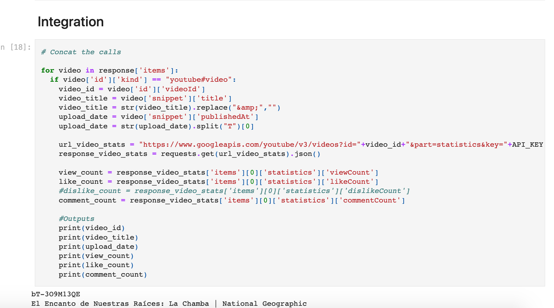Click the publishedAt upload_date line
Viewport: 554px width, 308px height.
point(159,117)
